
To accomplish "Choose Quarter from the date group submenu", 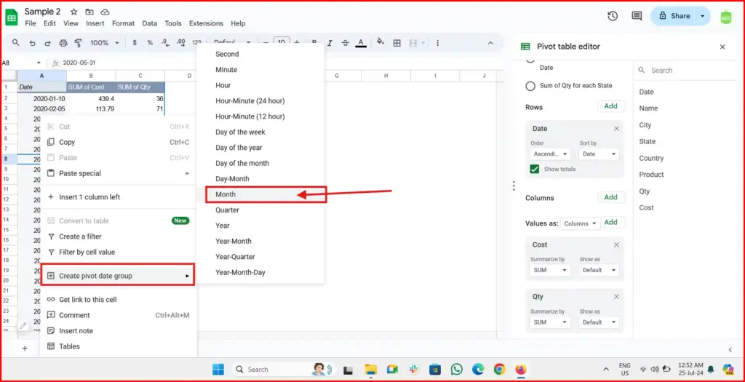I will pos(260,210).
